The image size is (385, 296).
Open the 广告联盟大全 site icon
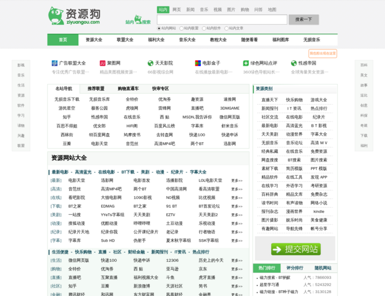[54, 63]
